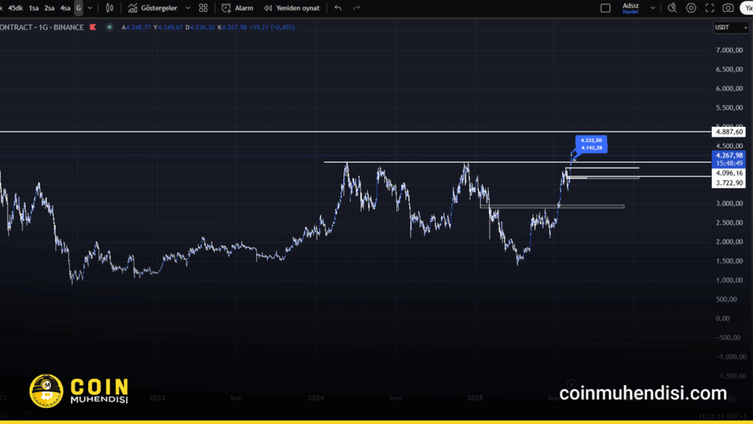Enter fullscreen mode with the frame icon
Viewport: 753px width, 424px height.
pos(709,8)
